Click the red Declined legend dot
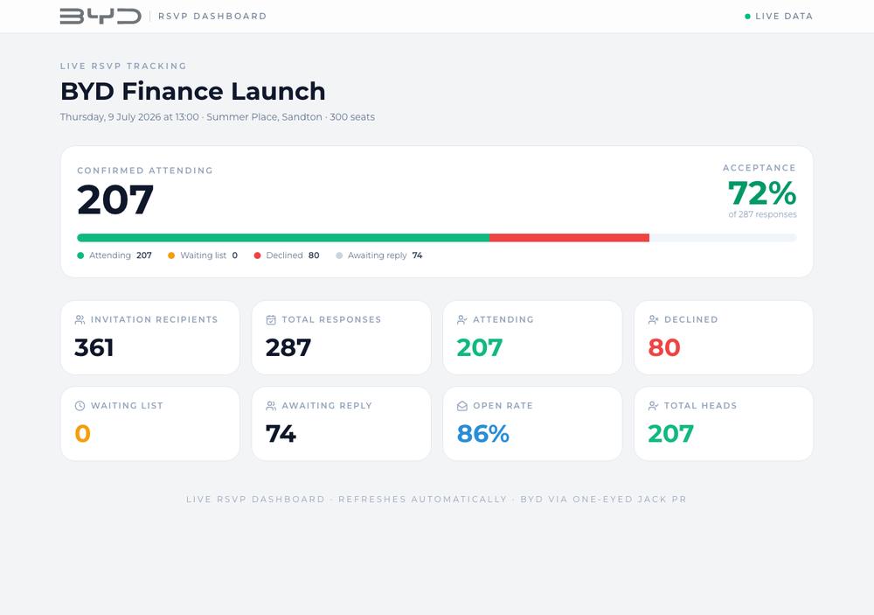874x615 pixels. [257, 255]
